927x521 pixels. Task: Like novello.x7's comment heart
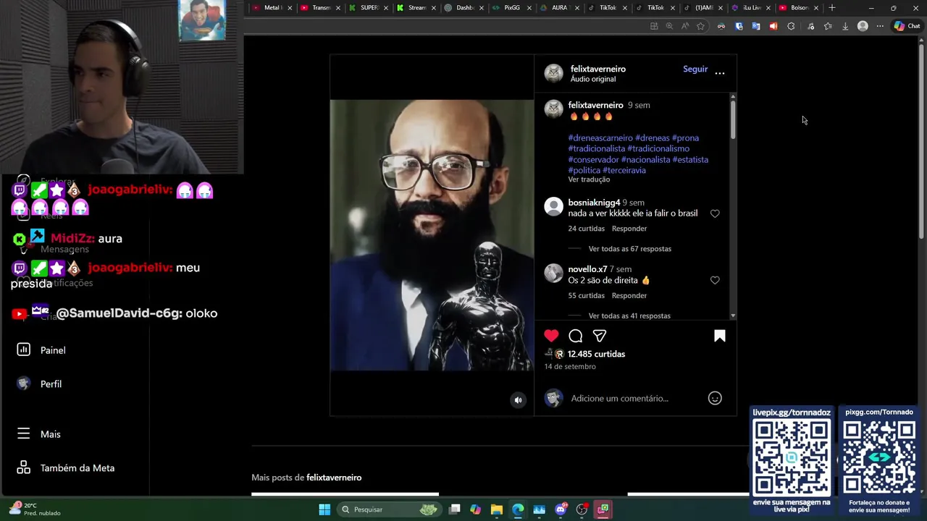pos(715,280)
